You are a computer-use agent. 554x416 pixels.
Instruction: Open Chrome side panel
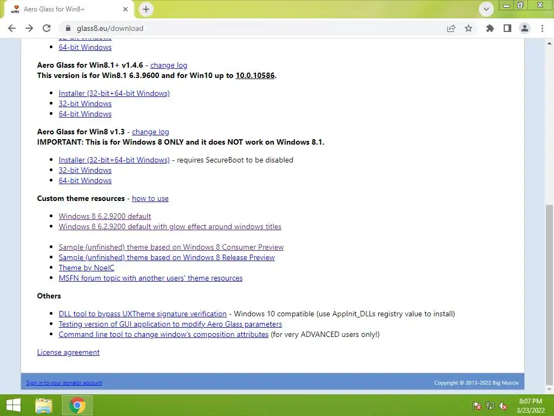point(507,28)
